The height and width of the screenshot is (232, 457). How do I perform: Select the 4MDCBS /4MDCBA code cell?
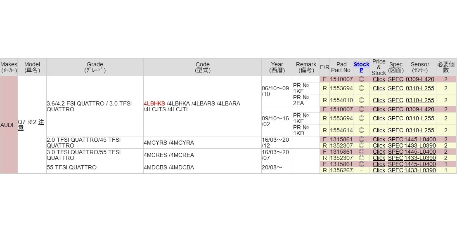point(202,167)
